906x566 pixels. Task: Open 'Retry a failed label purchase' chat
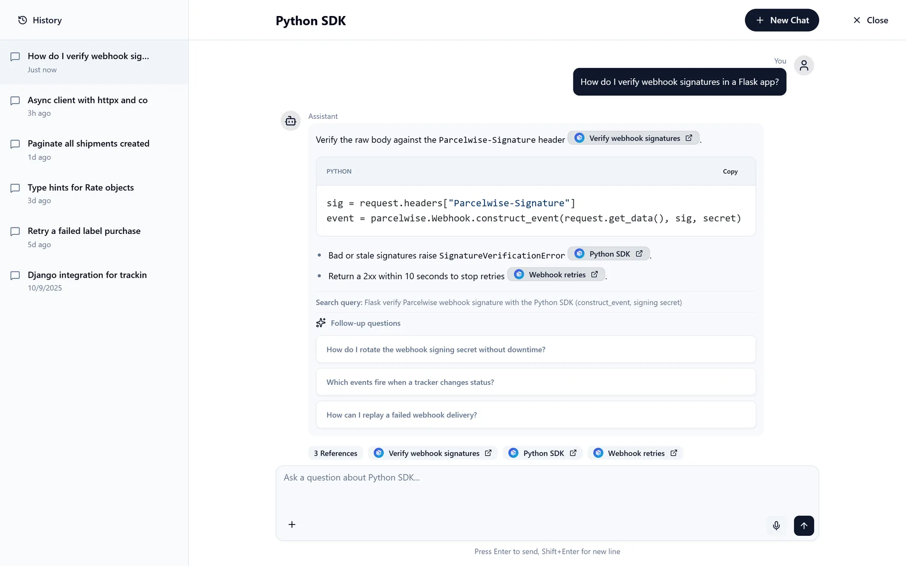[x=94, y=237]
